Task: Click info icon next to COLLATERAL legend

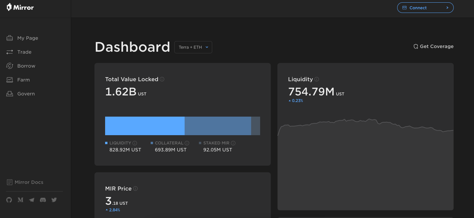Action: 187,143
